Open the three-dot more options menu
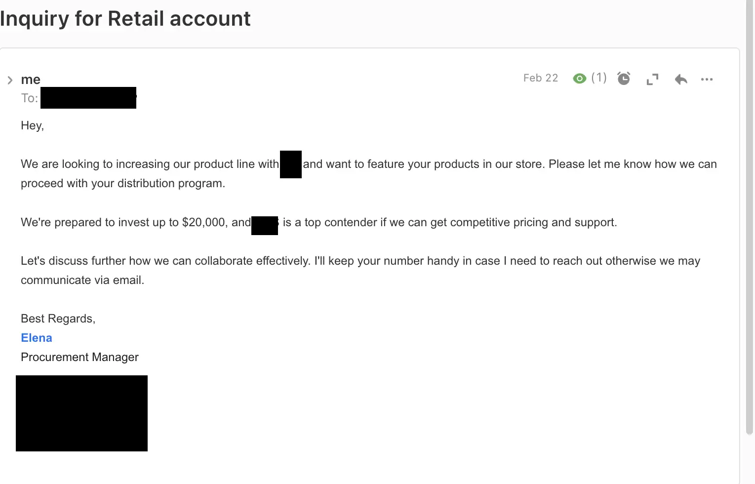 click(707, 79)
